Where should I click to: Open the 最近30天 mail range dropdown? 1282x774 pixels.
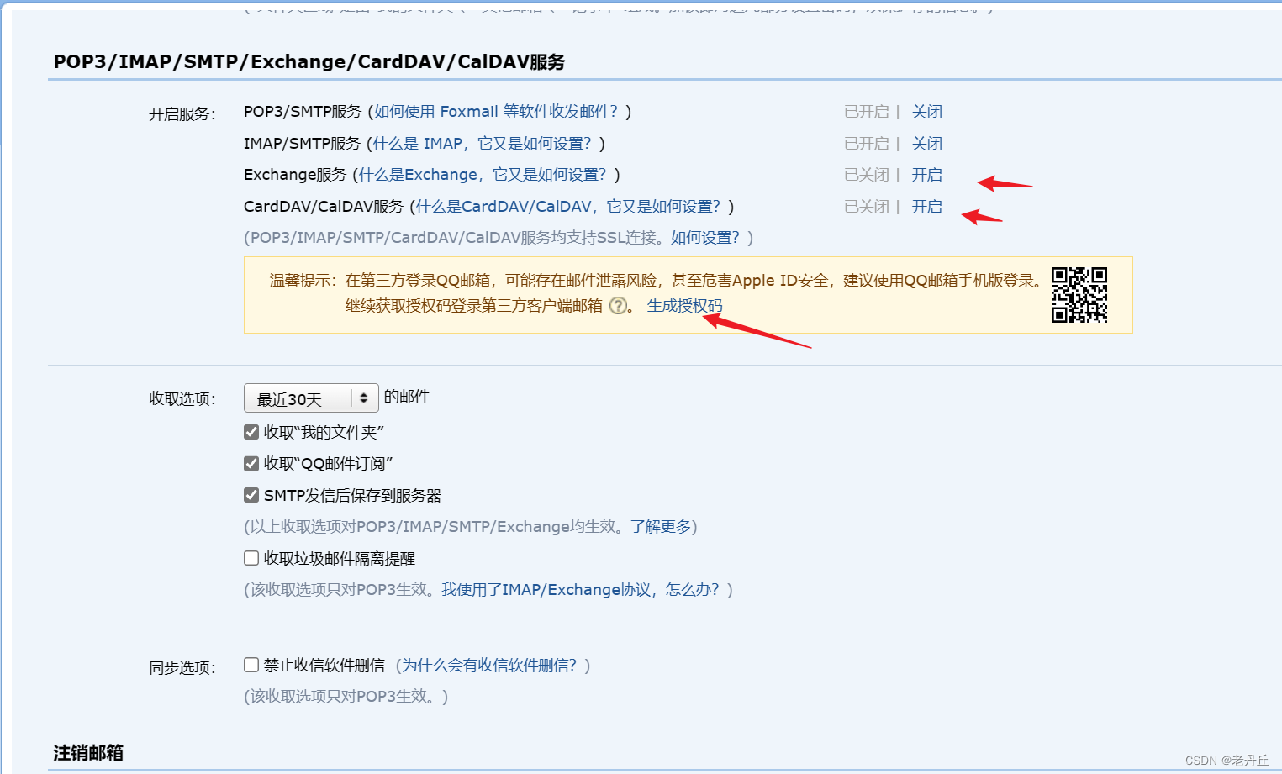point(311,398)
